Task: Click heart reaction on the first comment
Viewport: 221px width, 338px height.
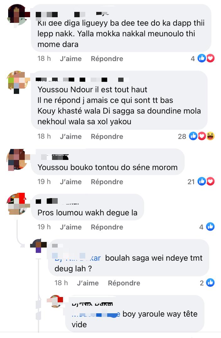Action: pyautogui.click(x=210, y=59)
